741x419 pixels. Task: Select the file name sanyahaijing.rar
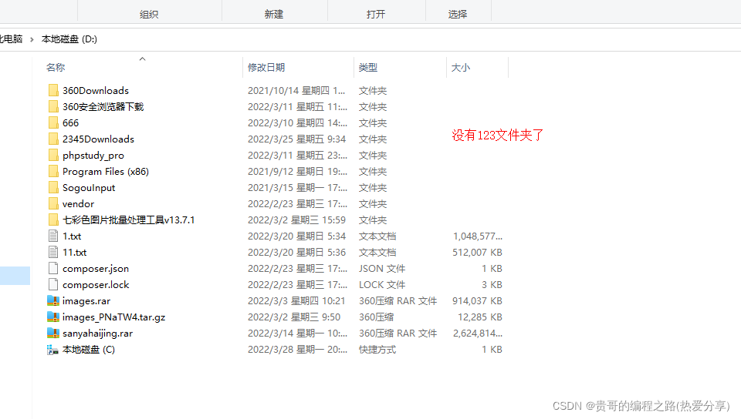tap(97, 334)
